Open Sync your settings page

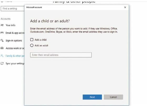pos(15,63)
